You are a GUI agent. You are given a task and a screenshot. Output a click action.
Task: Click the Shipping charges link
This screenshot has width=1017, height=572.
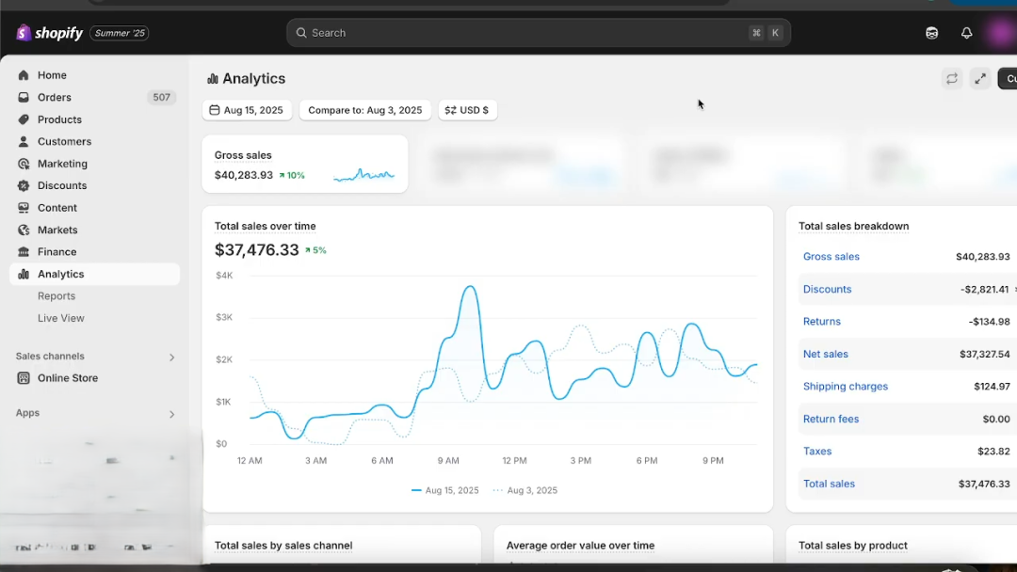pyautogui.click(x=845, y=387)
